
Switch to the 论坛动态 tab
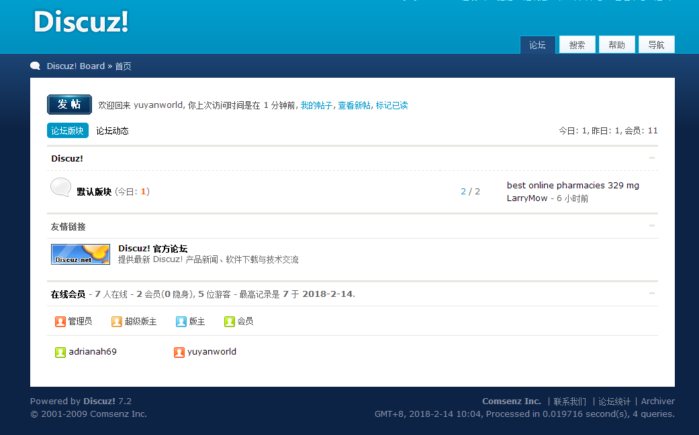[112, 131]
